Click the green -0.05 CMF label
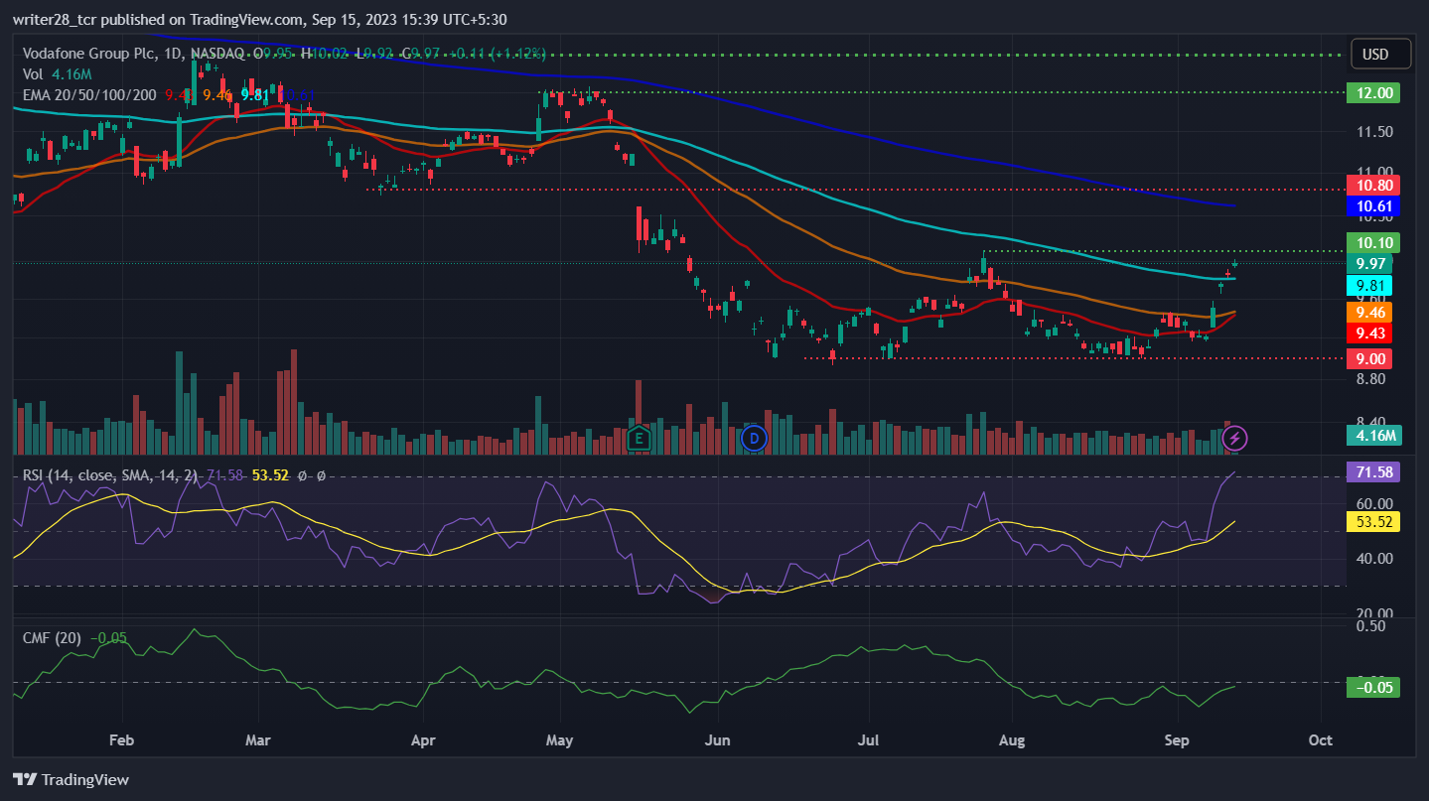This screenshot has width=1429, height=801. click(1372, 687)
